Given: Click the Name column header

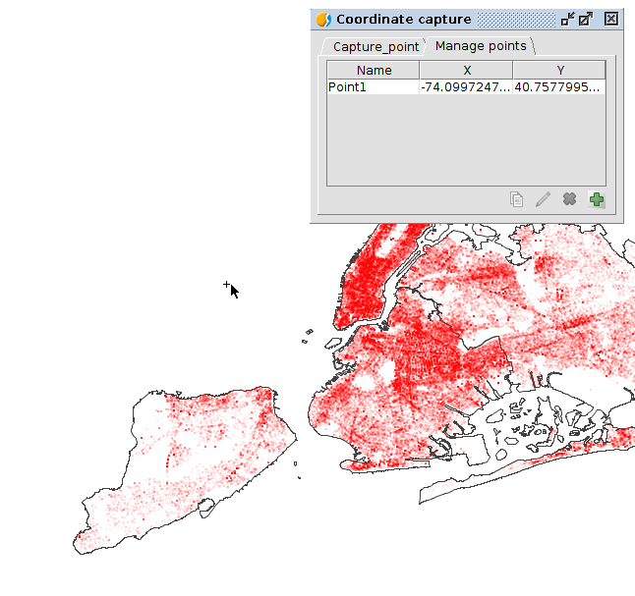Looking at the screenshot, I should [x=374, y=70].
